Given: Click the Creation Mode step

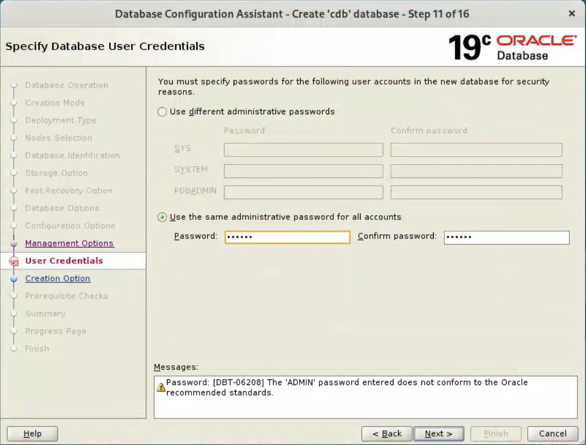Looking at the screenshot, I should pos(55,103).
